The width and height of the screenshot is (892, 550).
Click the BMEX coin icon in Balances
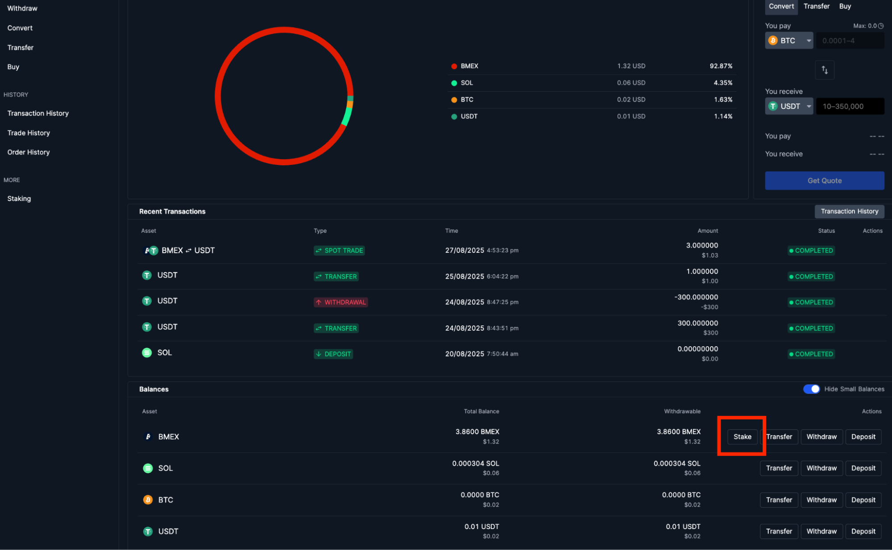(148, 437)
